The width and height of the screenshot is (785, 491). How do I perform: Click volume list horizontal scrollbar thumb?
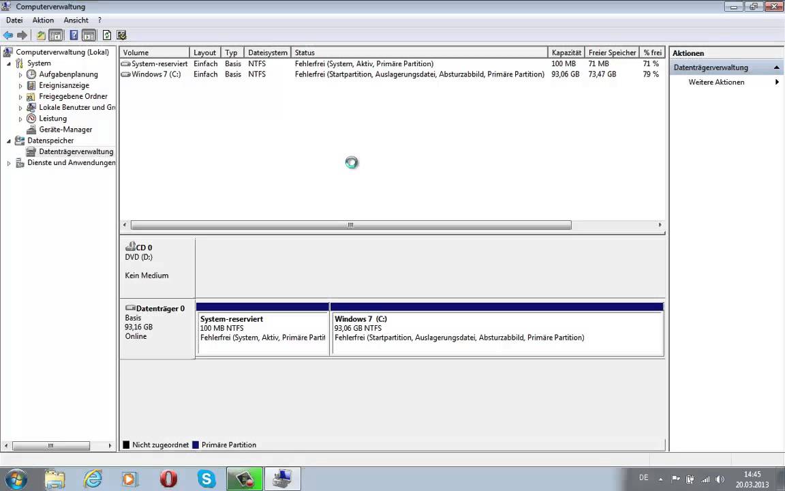tap(350, 225)
